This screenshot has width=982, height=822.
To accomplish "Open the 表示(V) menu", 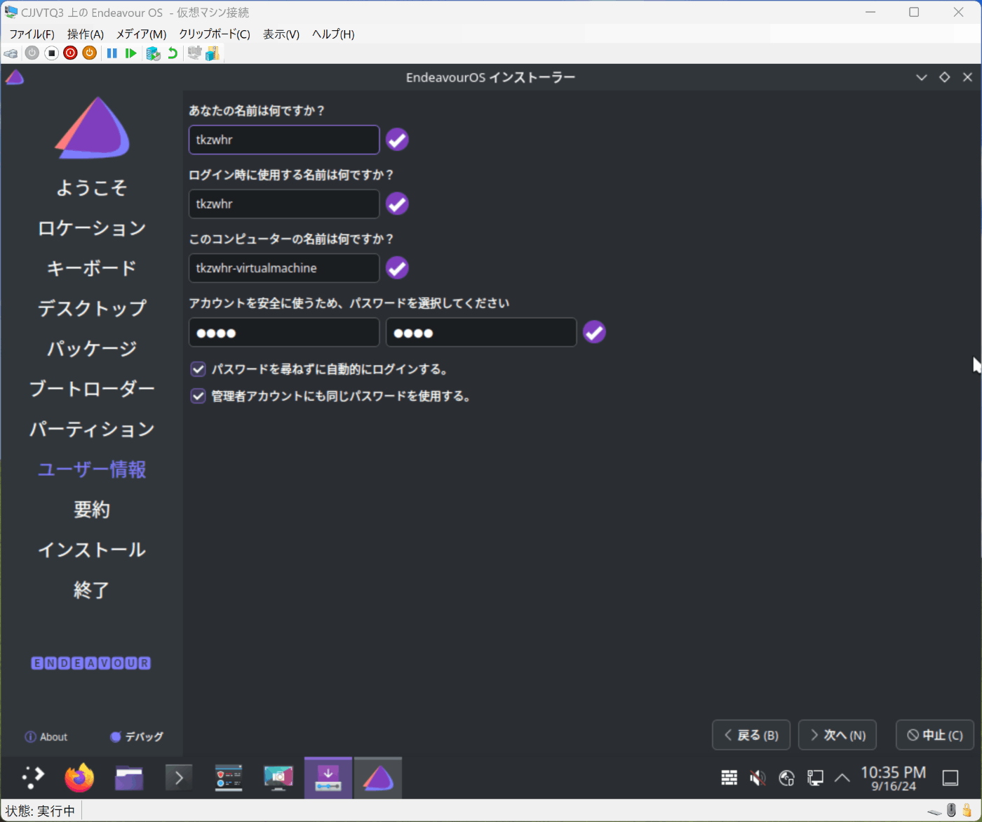I will pos(281,34).
